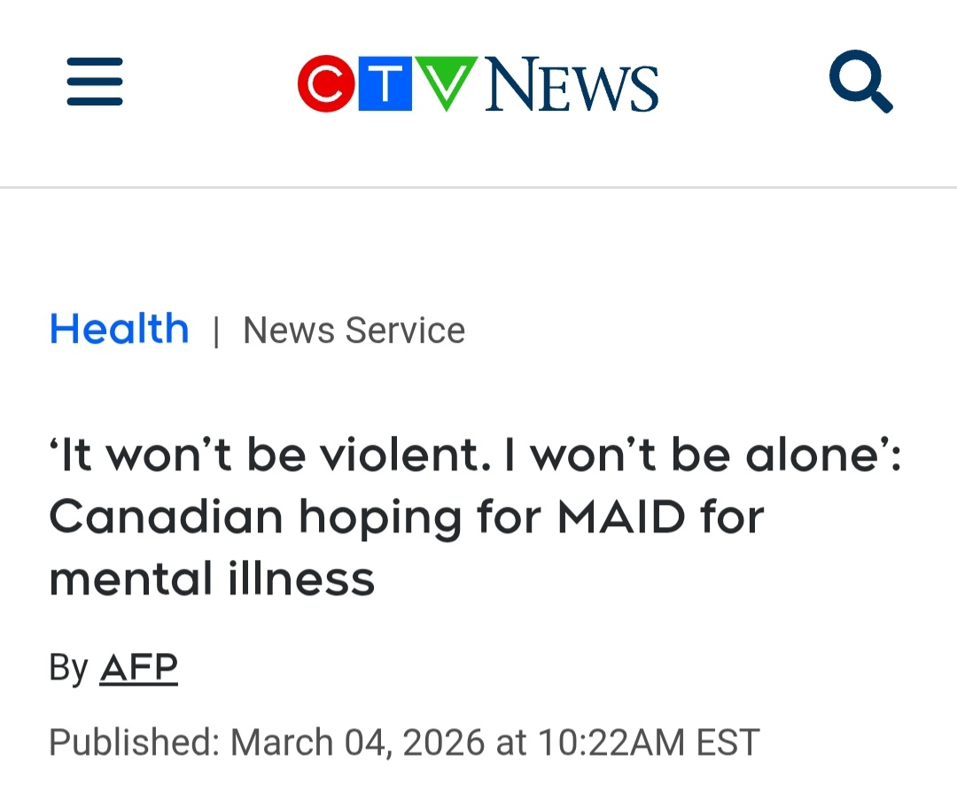The width and height of the screenshot is (957, 800).
Task: Click the separator bar after Health
Action: [x=215, y=331]
